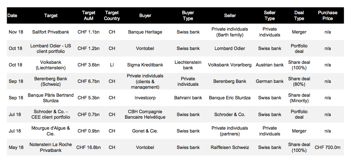Select the Bahraini bank buyer type
Viewport: 352px width, 158px height.
pyautogui.click(x=188, y=98)
